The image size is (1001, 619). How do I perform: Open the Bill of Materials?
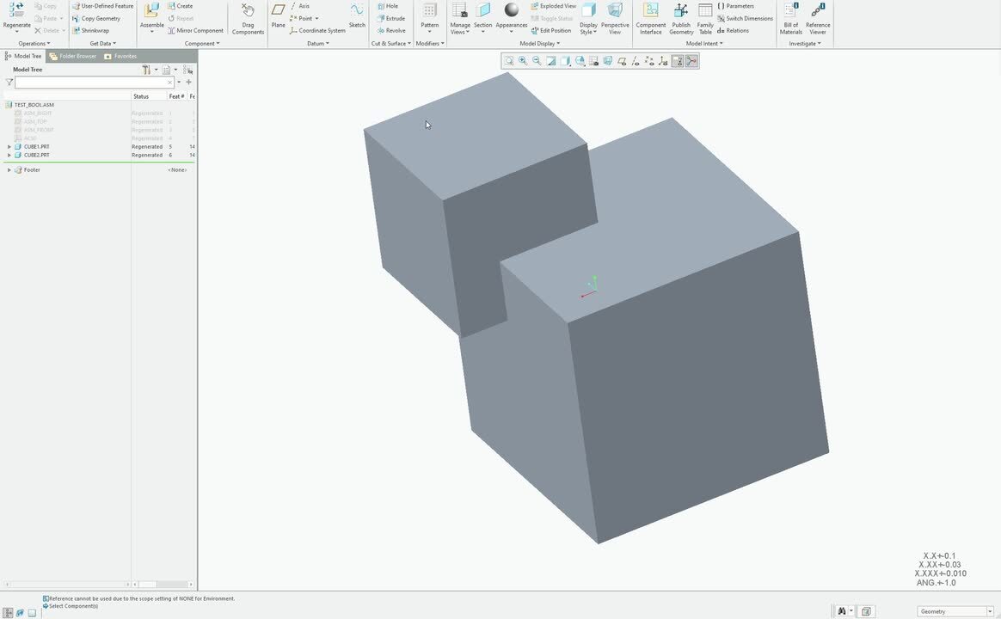790,17
